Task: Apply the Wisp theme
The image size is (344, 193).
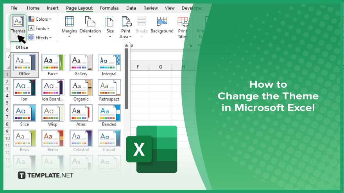Action: [53, 115]
